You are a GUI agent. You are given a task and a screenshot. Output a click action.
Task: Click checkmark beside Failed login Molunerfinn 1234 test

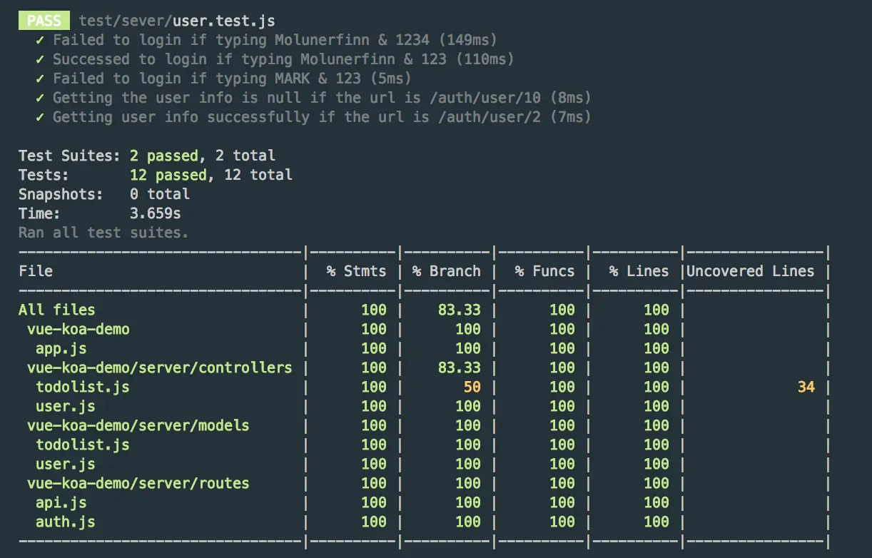point(40,40)
